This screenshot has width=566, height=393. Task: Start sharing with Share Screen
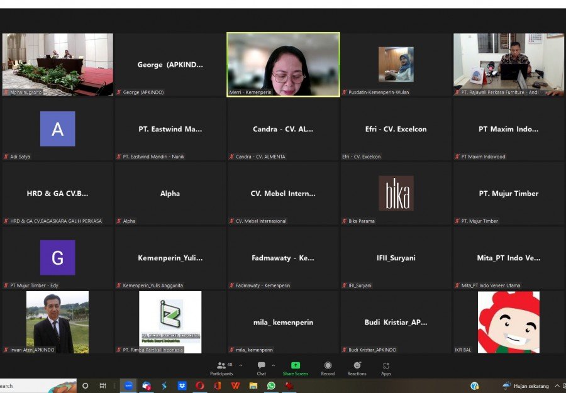click(x=296, y=368)
